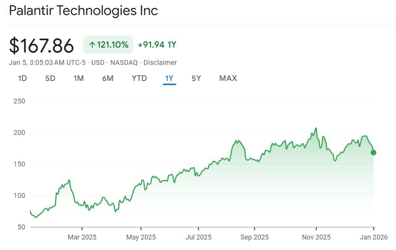Screen dimensions: 396x250
Task: Click the Jul 2025 axis label
Action: [198, 237]
